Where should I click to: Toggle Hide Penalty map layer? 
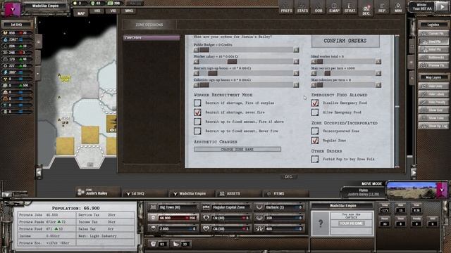point(433,102)
